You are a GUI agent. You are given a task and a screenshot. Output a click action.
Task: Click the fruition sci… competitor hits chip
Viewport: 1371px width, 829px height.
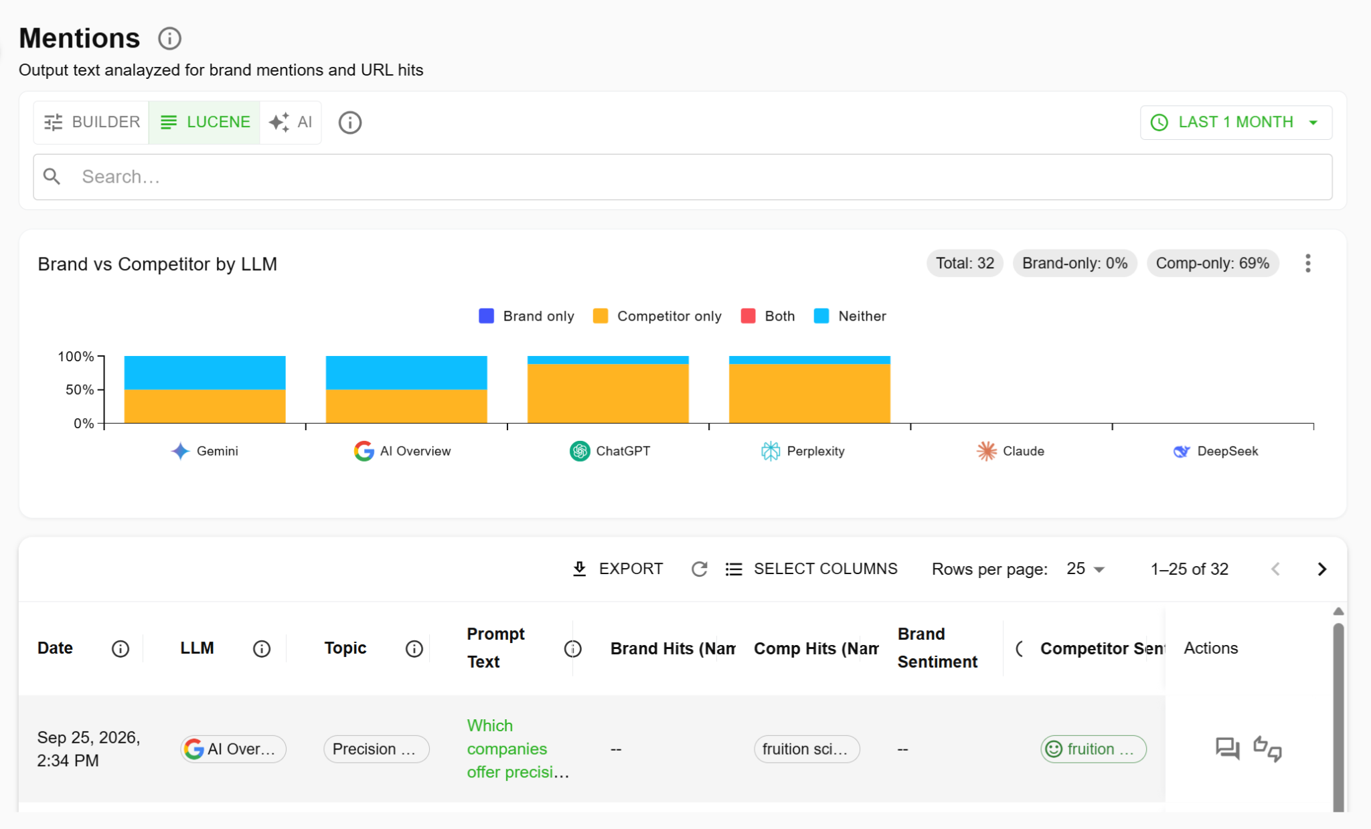(x=807, y=749)
